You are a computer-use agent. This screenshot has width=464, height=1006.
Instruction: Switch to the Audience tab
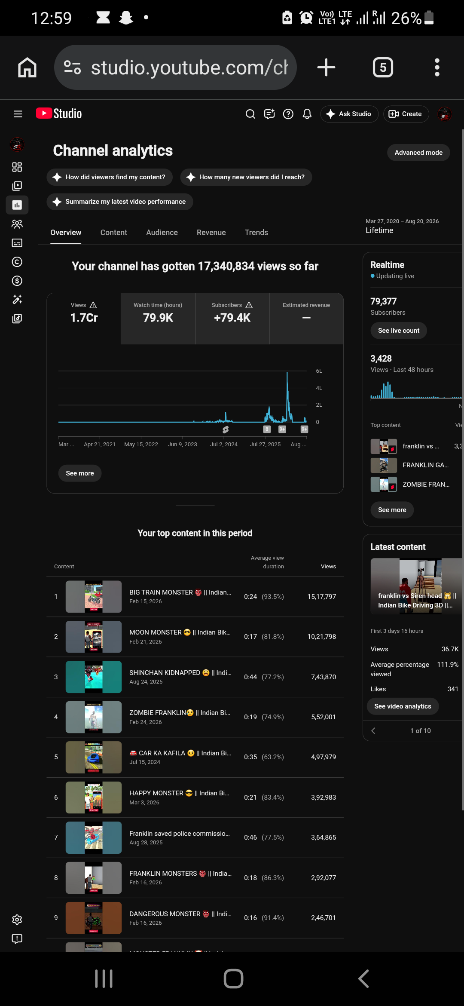click(x=162, y=233)
